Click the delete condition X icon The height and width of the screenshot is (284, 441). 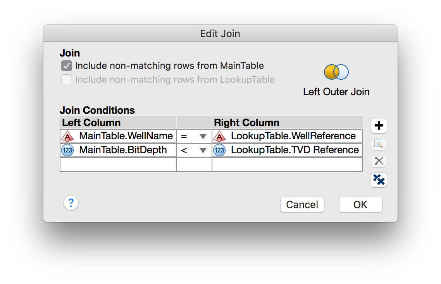(x=379, y=161)
